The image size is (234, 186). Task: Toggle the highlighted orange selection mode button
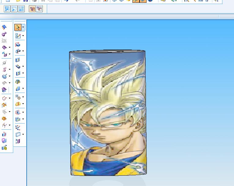[32, 9]
